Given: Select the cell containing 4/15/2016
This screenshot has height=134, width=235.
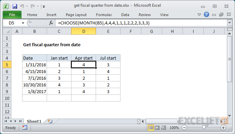Looking at the screenshot, I should (35, 71).
